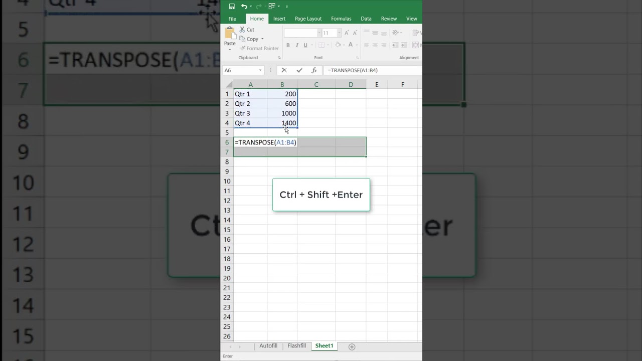642x361 pixels.
Task: Open the Font dialog launcher
Action: [358, 58]
